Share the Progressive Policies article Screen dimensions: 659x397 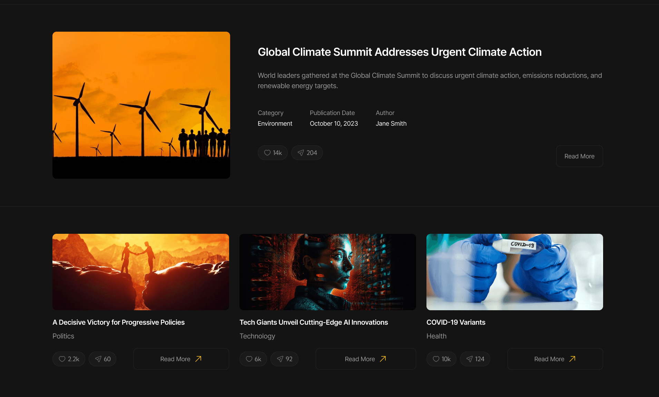coord(102,359)
